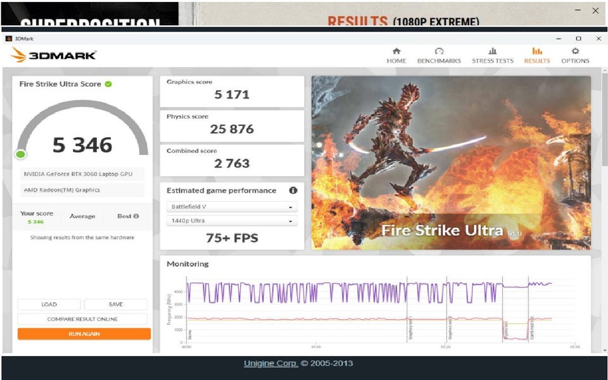Click the 75+ FPS estimate
This screenshot has height=380, width=608.
232,238
